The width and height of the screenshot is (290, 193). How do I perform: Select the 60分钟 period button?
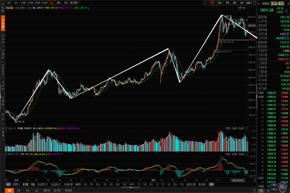[45, 2]
